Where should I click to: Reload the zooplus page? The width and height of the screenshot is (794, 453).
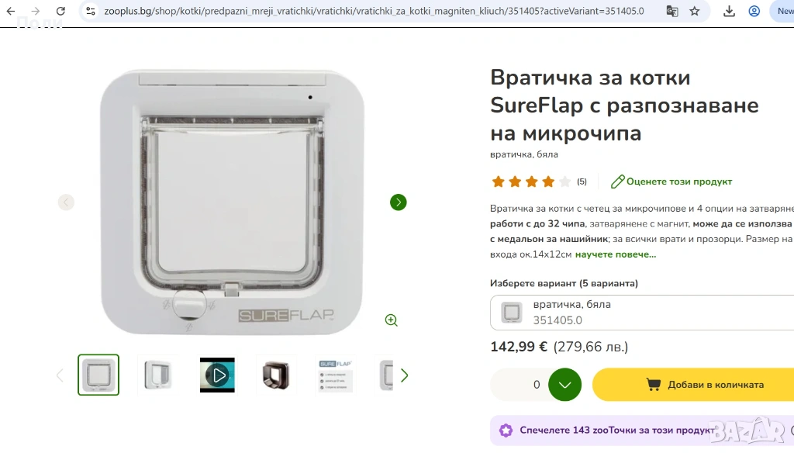[60, 11]
